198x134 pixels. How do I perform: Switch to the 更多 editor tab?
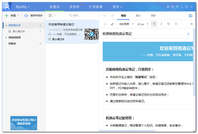point(153,16)
